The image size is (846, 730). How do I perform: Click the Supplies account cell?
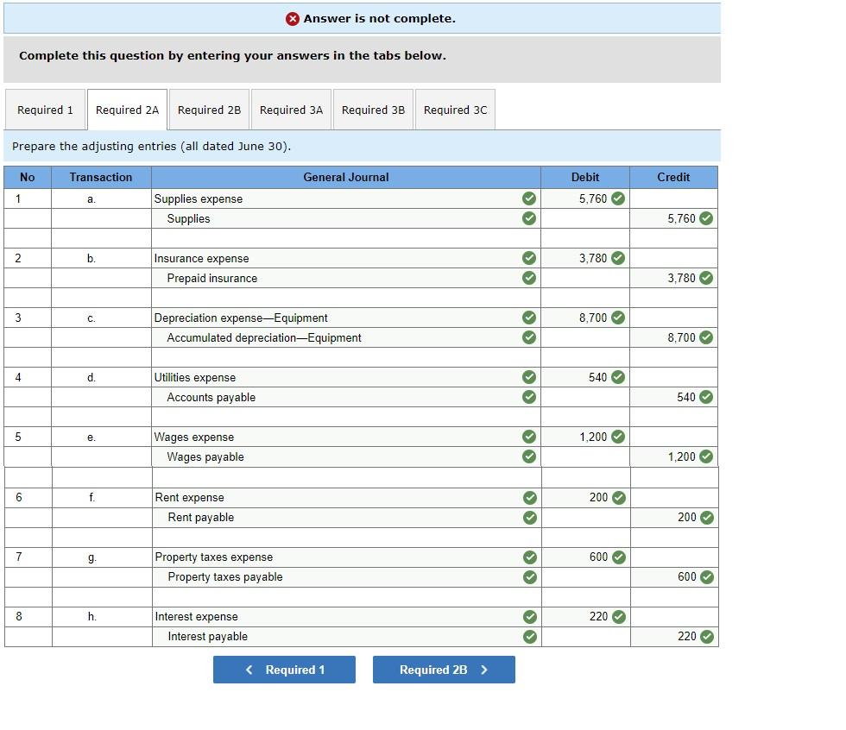[x=346, y=218]
